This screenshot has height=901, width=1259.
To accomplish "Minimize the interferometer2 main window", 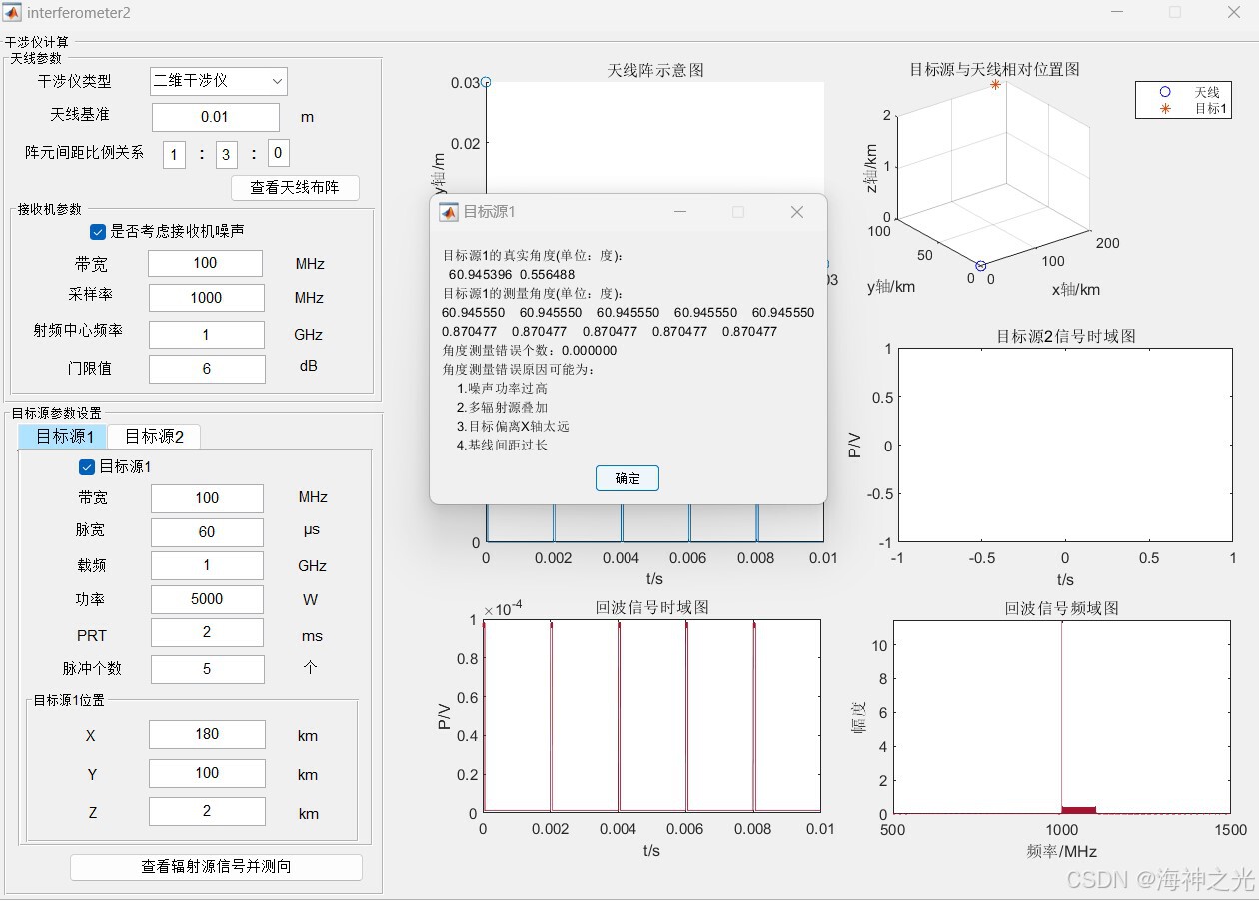I will (1118, 13).
